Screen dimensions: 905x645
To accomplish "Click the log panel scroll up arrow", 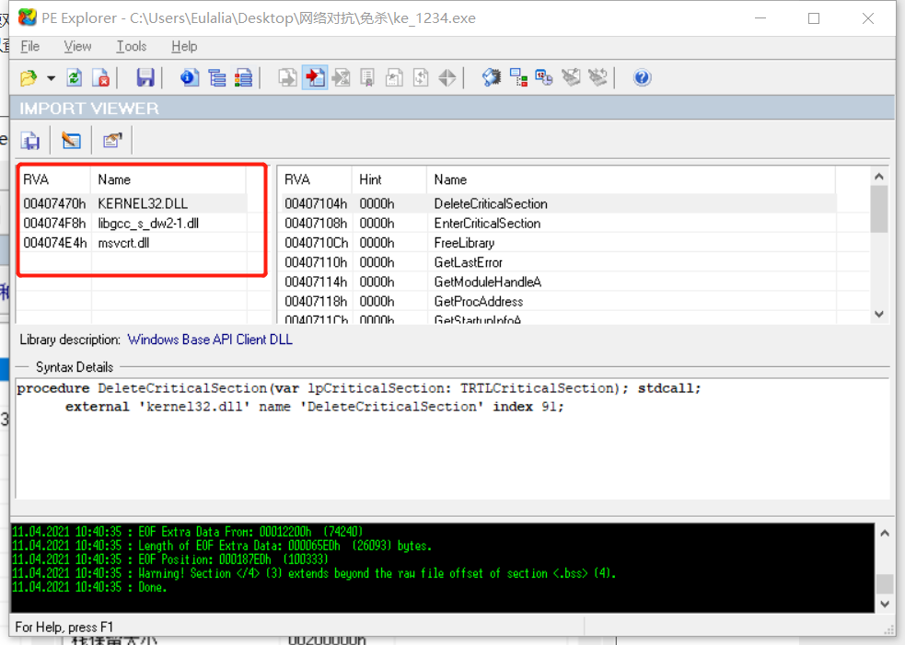I will (884, 534).
